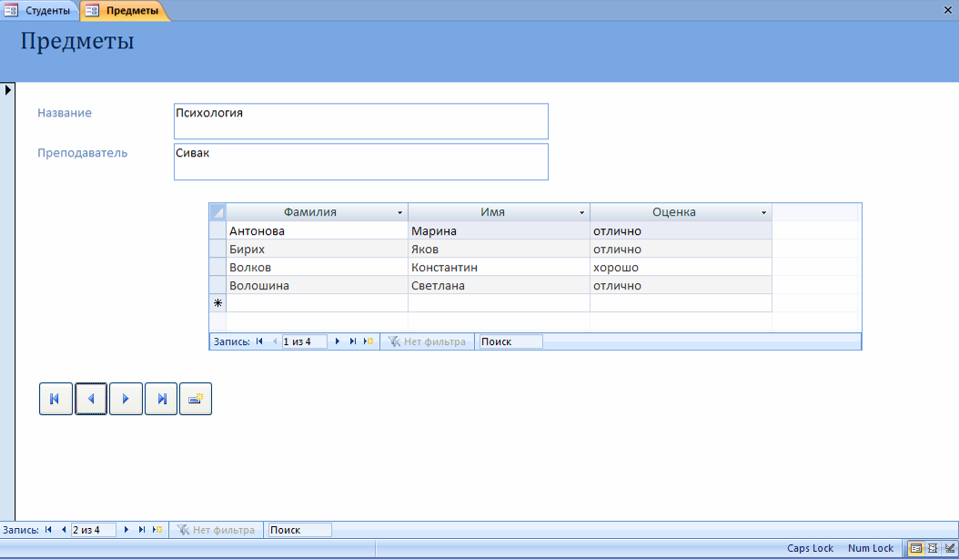
Task: Jump to last record in bottom form navigator
Action: tap(141, 530)
